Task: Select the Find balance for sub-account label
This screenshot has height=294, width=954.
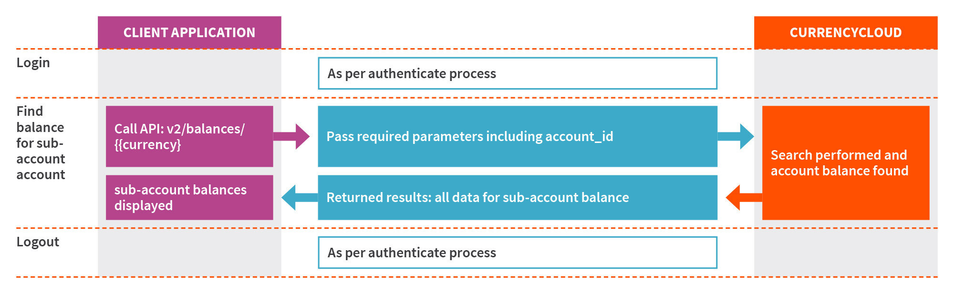Action: tap(41, 143)
